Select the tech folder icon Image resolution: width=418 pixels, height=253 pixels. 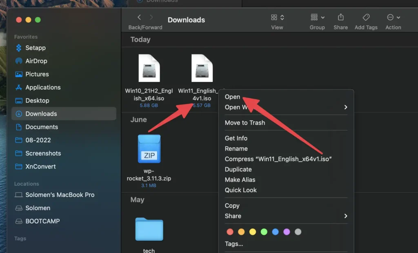coord(149,229)
